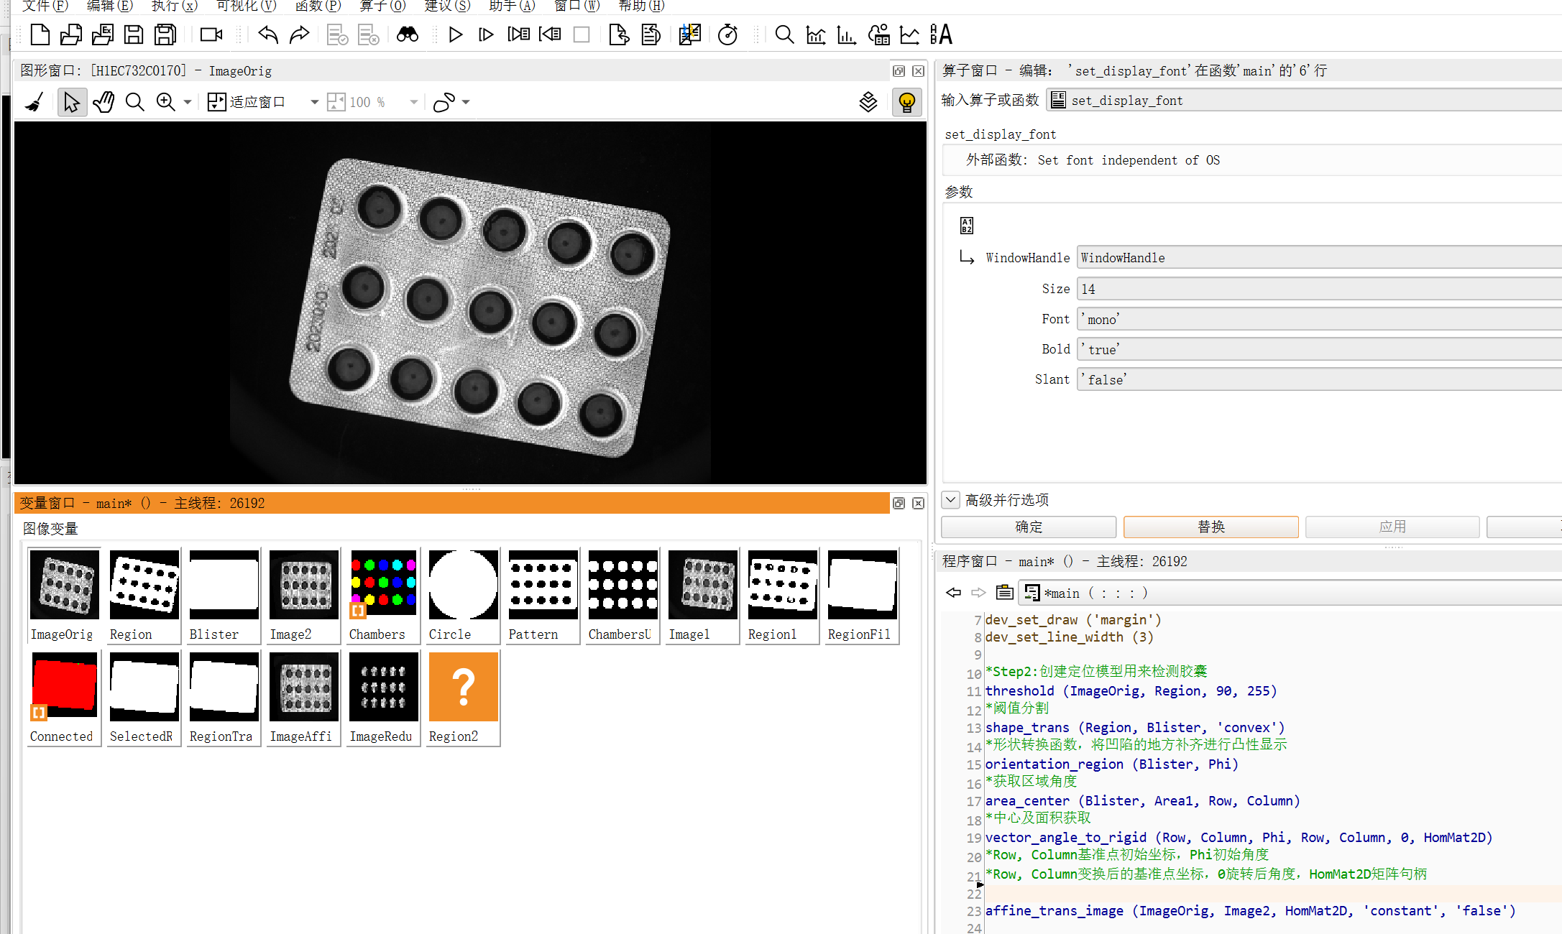Edit the Bold parameter field
The height and width of the screenshot is (934, 1562).
(1319, 349)
